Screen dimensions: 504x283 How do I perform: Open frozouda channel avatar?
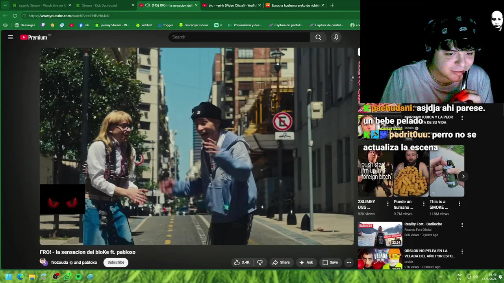tap(43, 262)
